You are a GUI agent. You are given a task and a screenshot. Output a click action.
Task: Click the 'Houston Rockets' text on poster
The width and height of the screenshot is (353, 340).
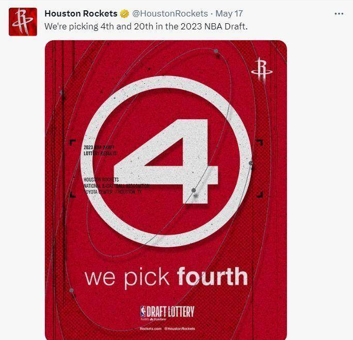coord(101,180)
